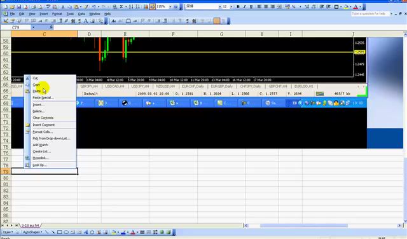Toggle Italic formatting
407x239 pixels.
coord(244,7)
